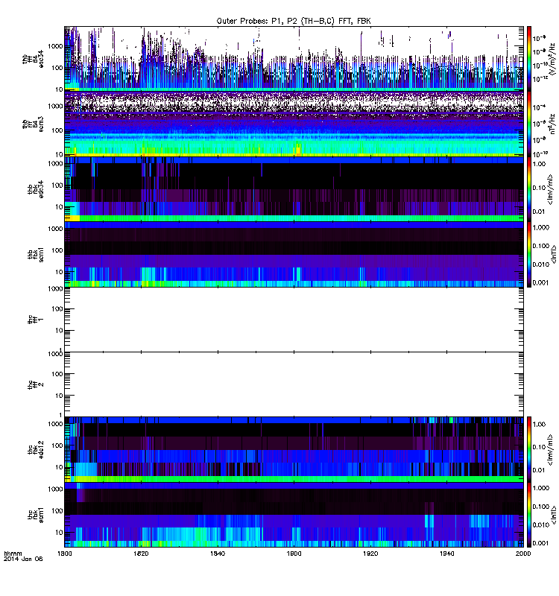Image resolution: width=559 pixels, height=596 pixels.
Task: Click the 1840 time tick label
Action: pos(218,554)
